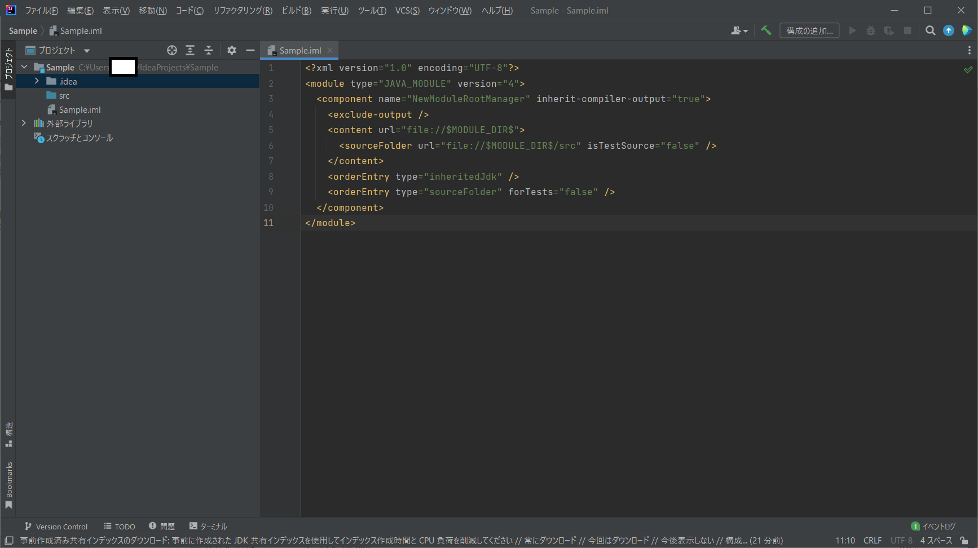The height and width of the screenshot is (548, 978).
Task: Hide the project panel with minus icon
Action: pyautogui.click(x=250, y=50)
